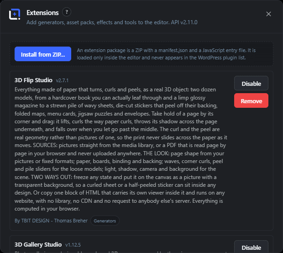
Task: Click the v2.7.1 version label
Action: click(62, 80)
